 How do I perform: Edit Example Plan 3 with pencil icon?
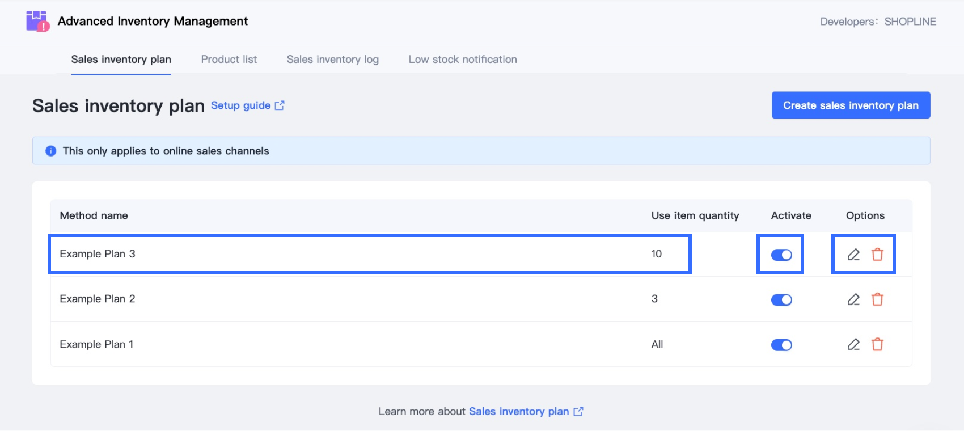click(x=853, y=255)
